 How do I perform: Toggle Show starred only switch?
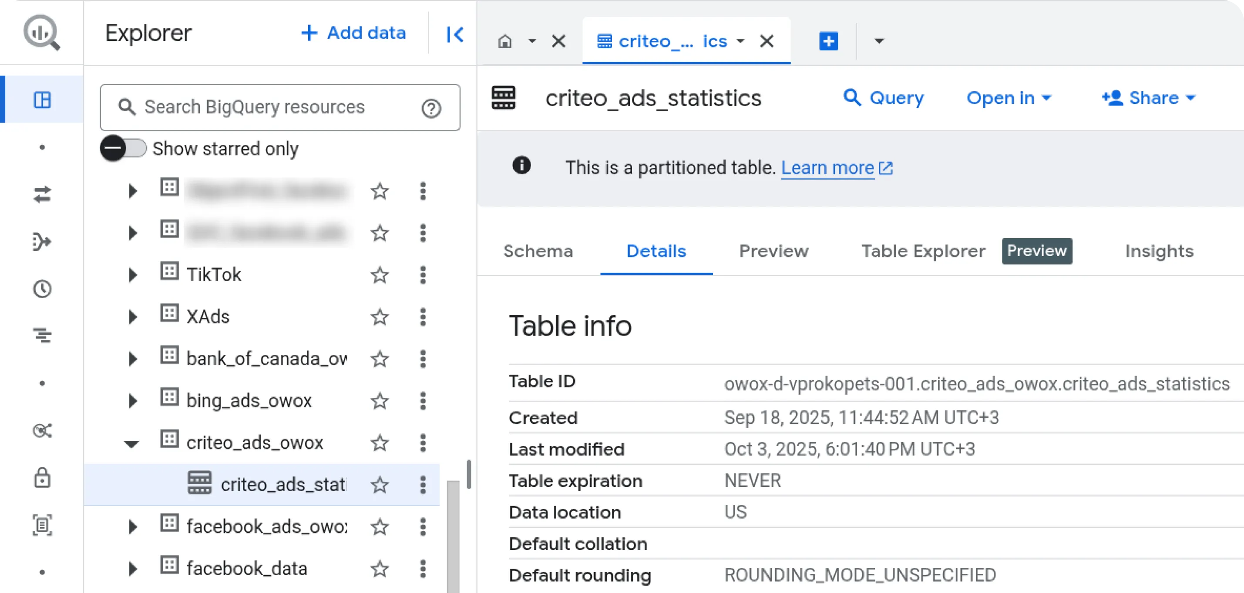123,148
